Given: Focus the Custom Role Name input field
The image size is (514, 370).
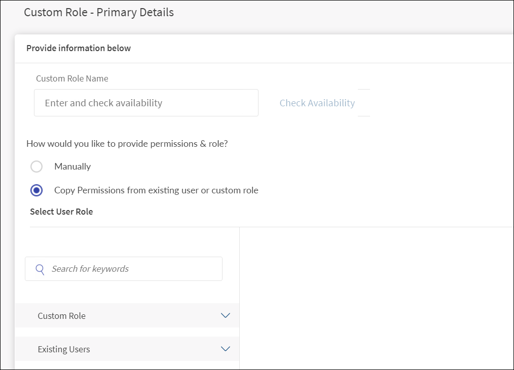Looking at the screenshot, I should click(x=146, y=103).
